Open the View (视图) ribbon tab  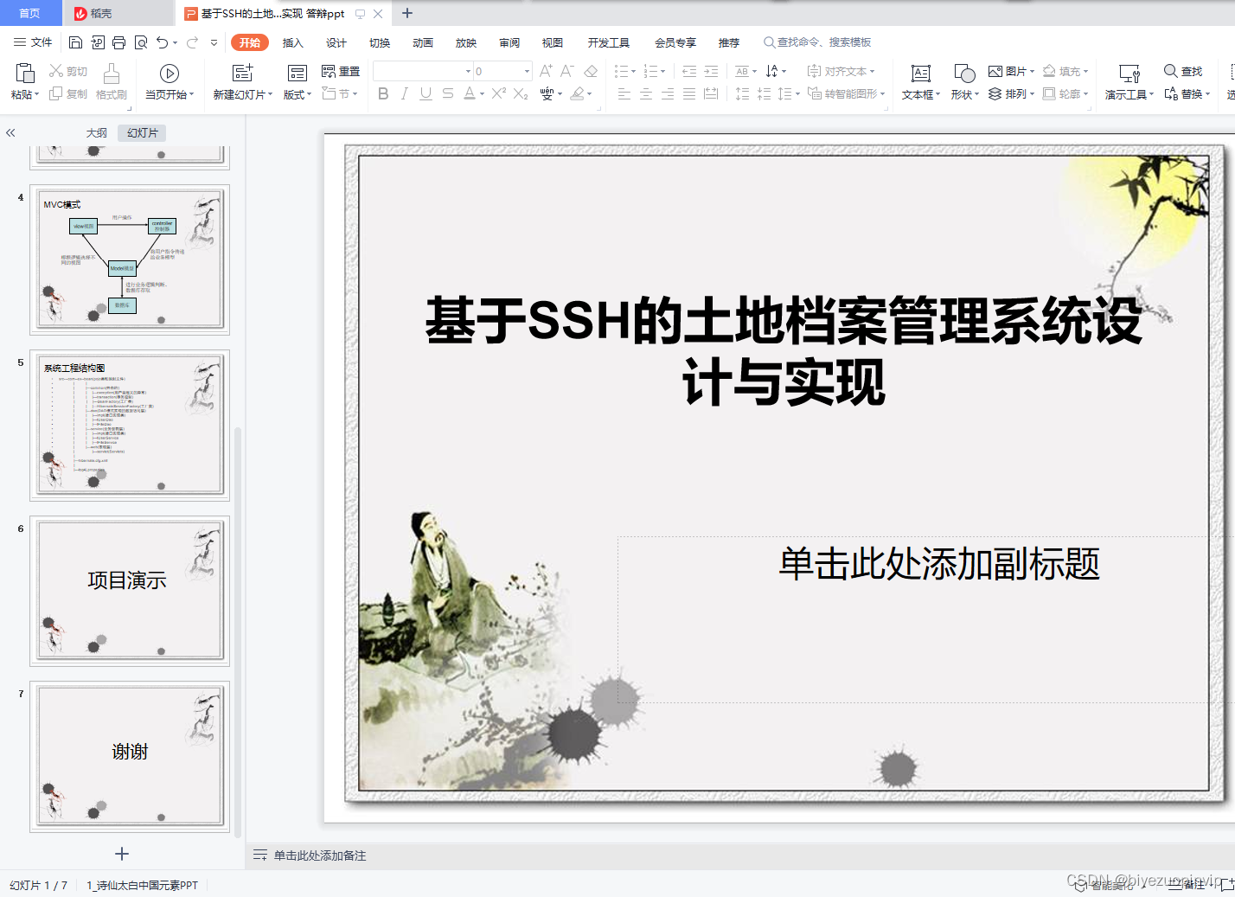(553, 42)
